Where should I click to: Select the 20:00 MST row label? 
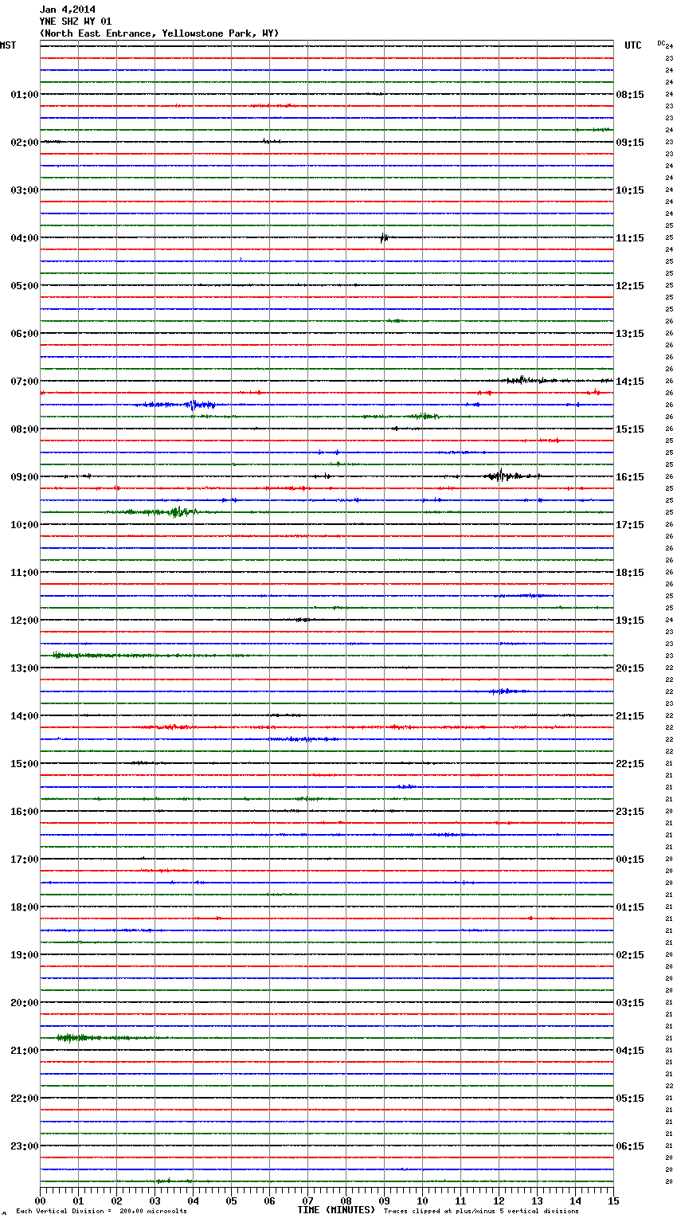25,1002
